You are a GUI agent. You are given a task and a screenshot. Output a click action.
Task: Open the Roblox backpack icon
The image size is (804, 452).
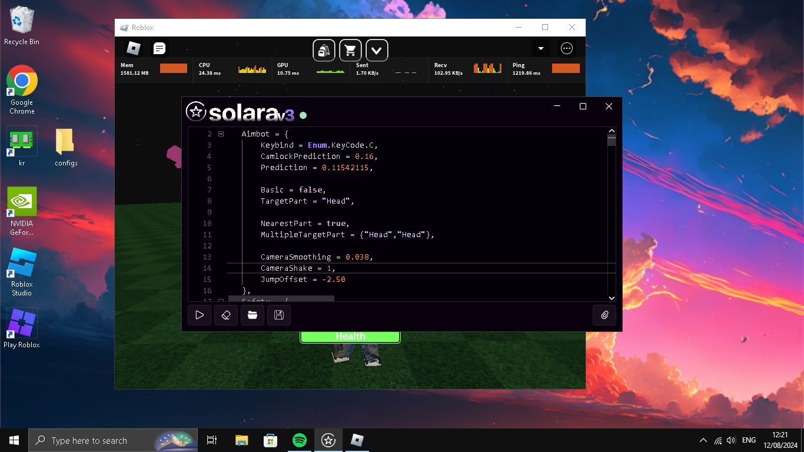pyautogui.click(x=324, y=50)
